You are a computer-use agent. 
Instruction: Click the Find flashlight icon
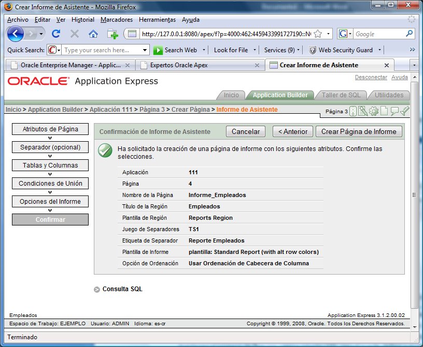coord(405,111)
